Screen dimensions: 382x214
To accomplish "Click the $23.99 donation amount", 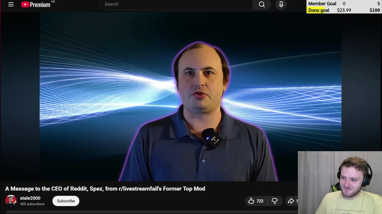I will coord(344,10).
